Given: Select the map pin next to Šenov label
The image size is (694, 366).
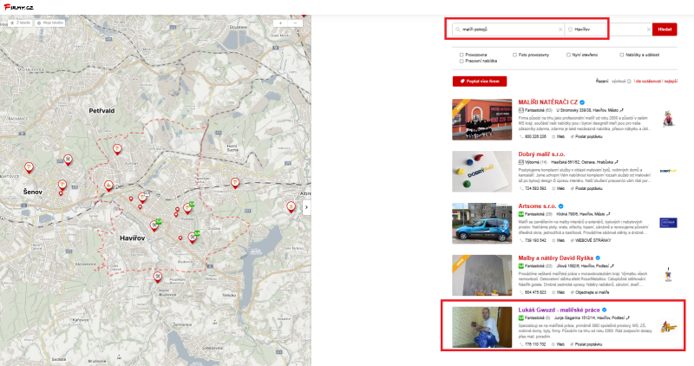Looking at the screenshot, I should click(x=62, y=185).
